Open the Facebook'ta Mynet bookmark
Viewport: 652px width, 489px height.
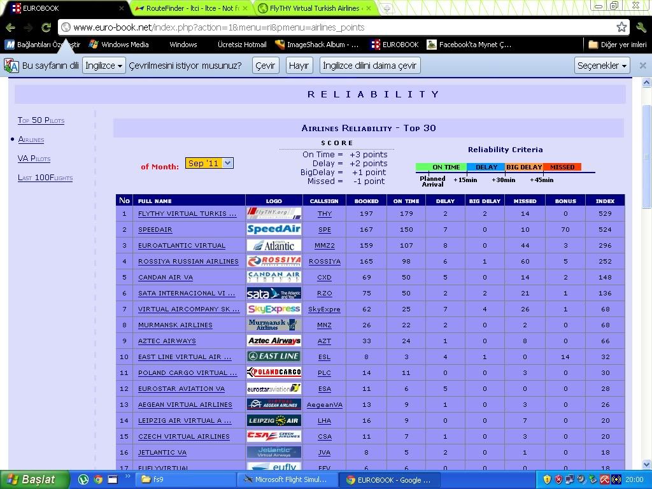[x=469, y=45]
